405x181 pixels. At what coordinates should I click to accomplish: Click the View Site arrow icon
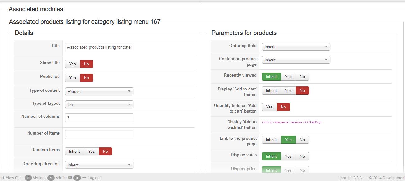pos(2,178)
